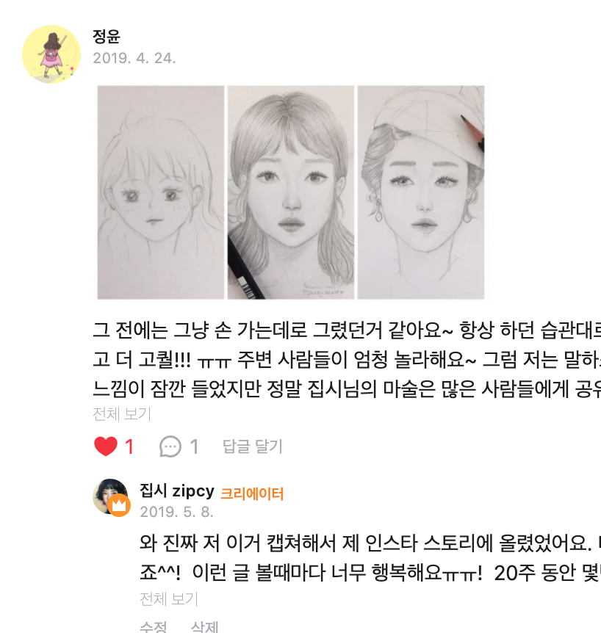Click the like count next to heart
The width and height of the screenshot is (601, 633).
click(x=129, y=447)
